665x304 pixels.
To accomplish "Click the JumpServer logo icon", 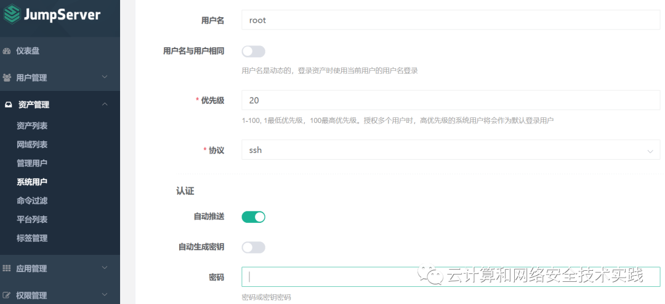I will 12,14.
